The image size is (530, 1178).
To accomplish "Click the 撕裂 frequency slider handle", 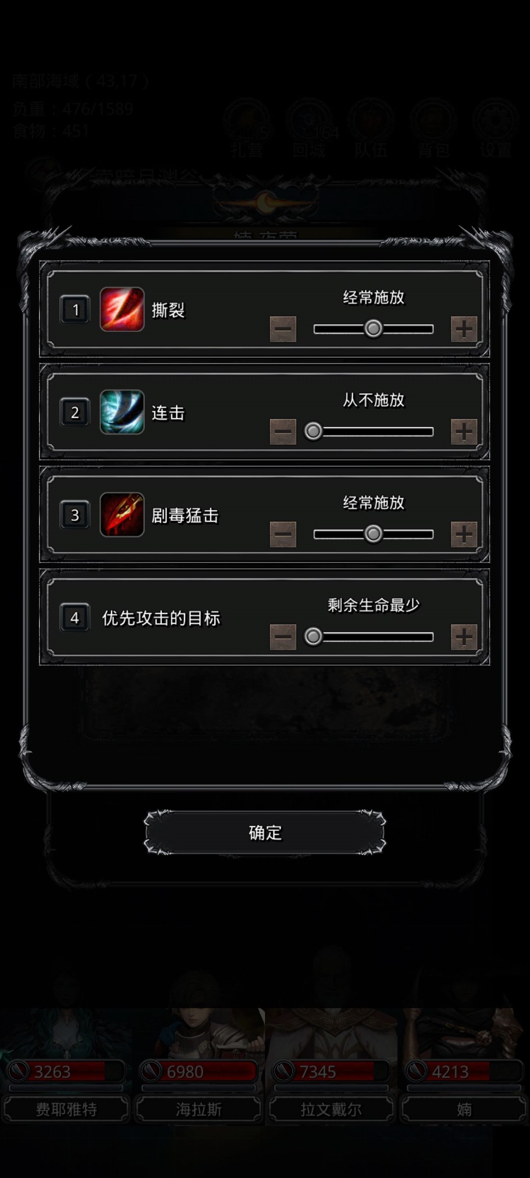I will [x=373, y=328].
